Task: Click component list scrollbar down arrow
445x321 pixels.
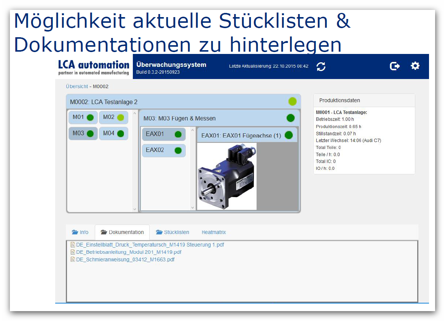Action: coord(193,207)
